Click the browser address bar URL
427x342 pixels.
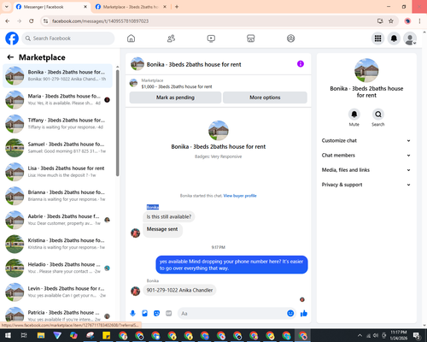coord(100,21)
